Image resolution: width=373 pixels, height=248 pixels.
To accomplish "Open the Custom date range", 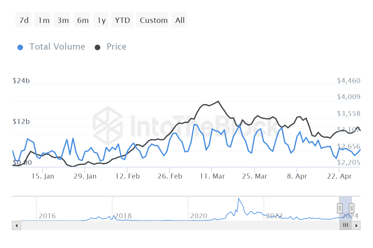I will point(154,20).
